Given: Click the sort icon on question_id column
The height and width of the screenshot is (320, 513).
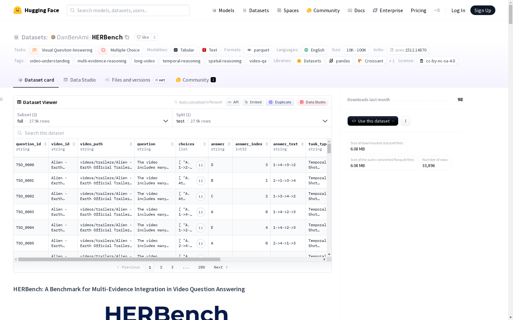Looking at the screenshot, I should click(45, 144).
